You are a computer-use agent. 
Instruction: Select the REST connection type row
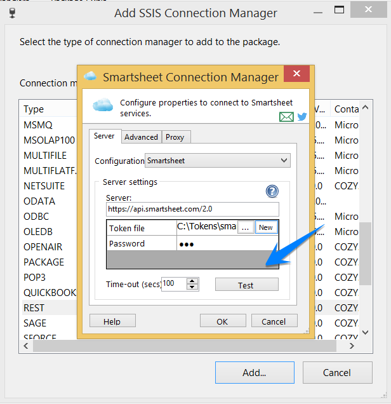[50, 307]
